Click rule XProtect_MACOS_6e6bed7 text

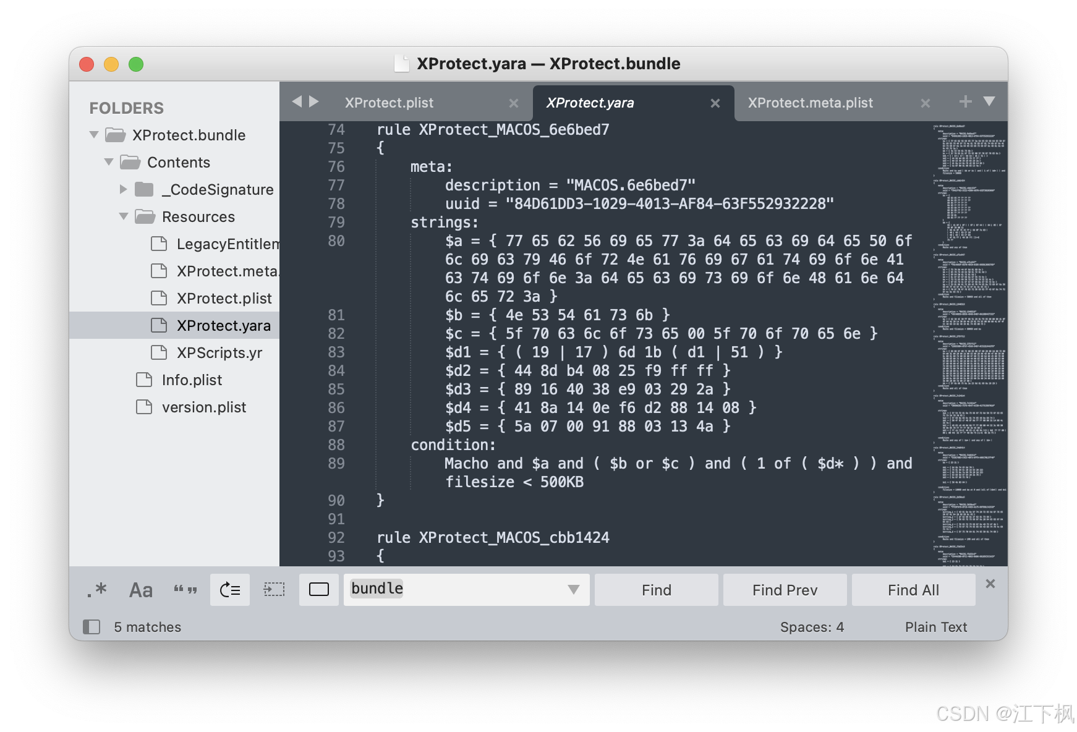493,129
